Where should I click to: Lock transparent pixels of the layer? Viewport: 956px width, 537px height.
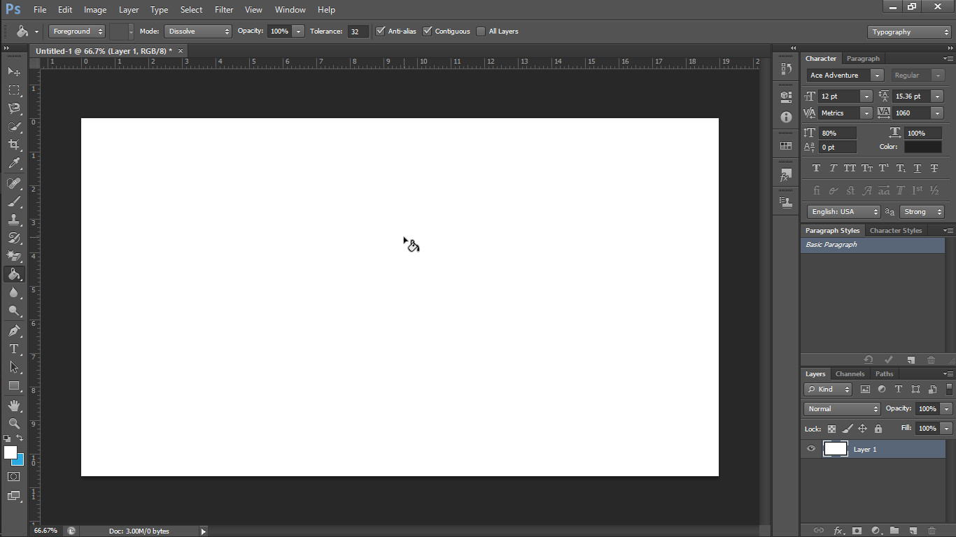pyautogui.click(x=831, y=429)
